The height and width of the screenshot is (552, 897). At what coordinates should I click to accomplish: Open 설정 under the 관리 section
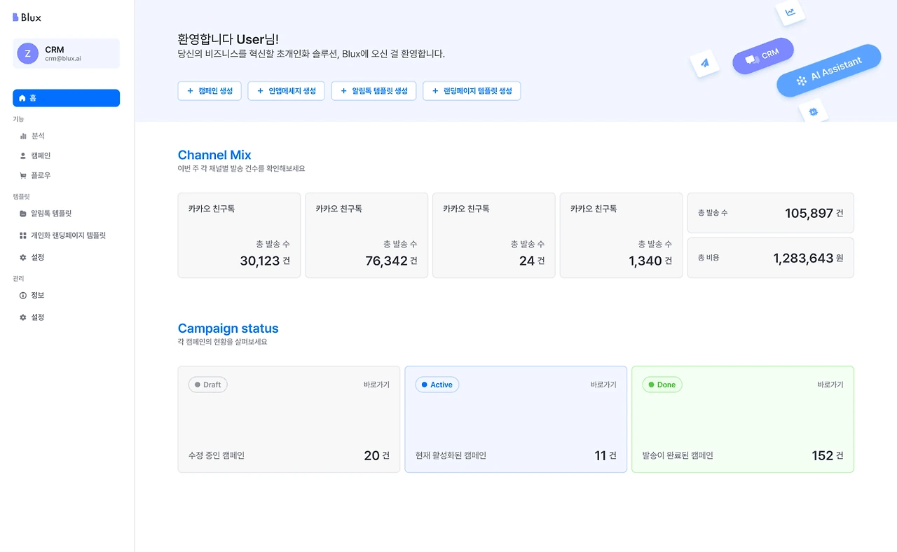click(x=37, y=317)
